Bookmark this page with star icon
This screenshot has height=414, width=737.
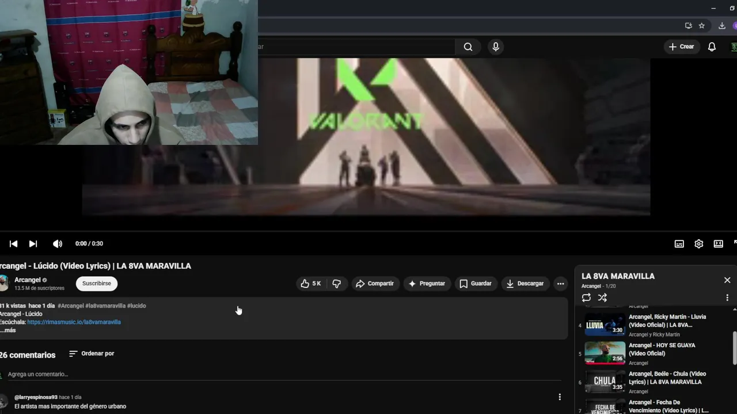tap(702, 25)
